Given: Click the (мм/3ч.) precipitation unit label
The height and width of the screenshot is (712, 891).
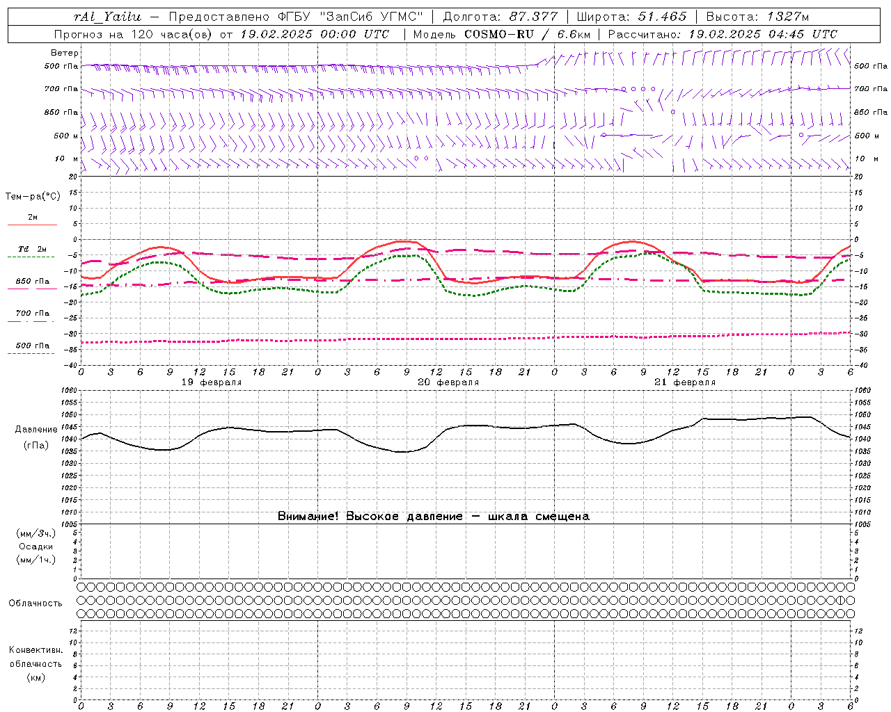Looking at the screenshot, I should tap(36, 533).
